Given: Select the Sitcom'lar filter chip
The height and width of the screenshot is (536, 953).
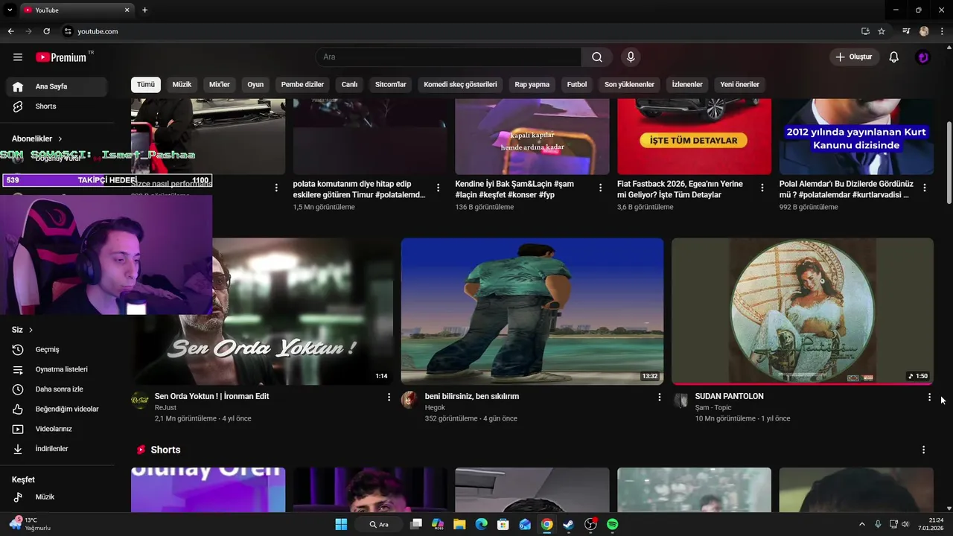Looking at the screenshot, I should [x=390, y=84].
